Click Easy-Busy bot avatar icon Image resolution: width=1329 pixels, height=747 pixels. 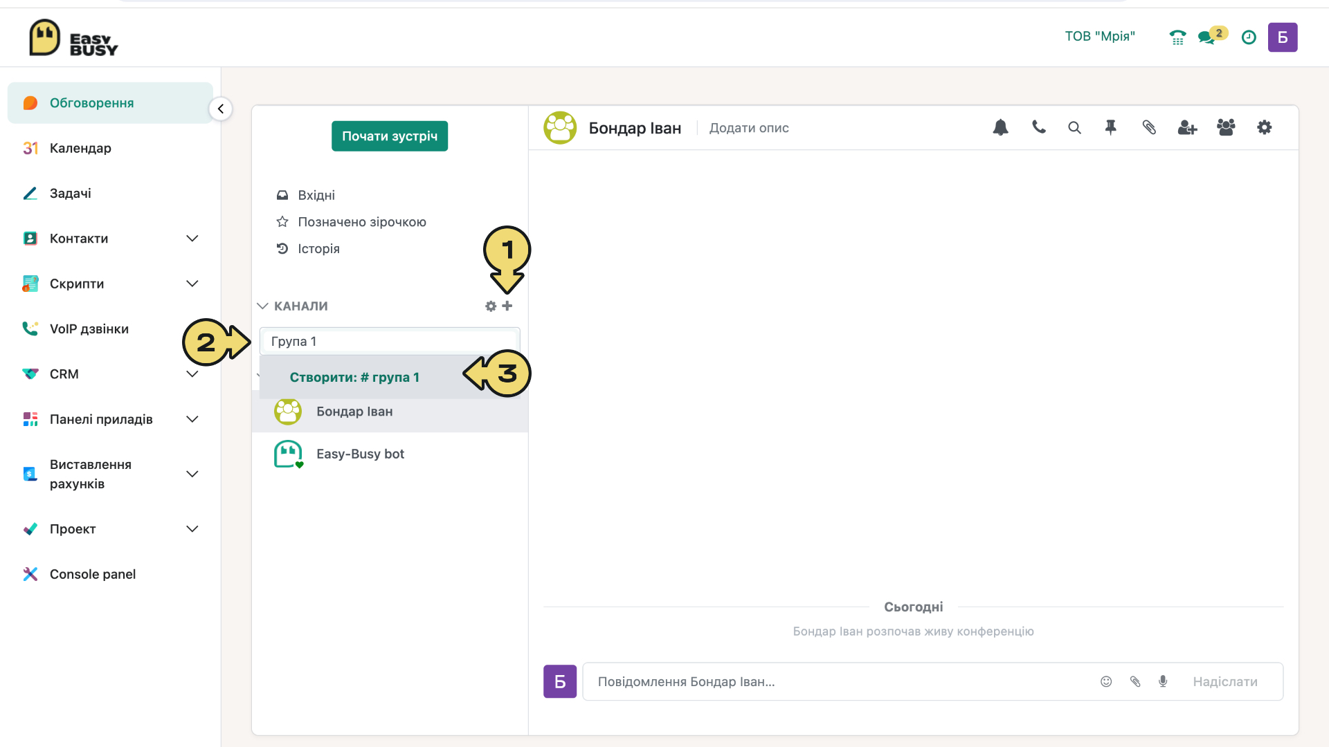pos(289,454)
